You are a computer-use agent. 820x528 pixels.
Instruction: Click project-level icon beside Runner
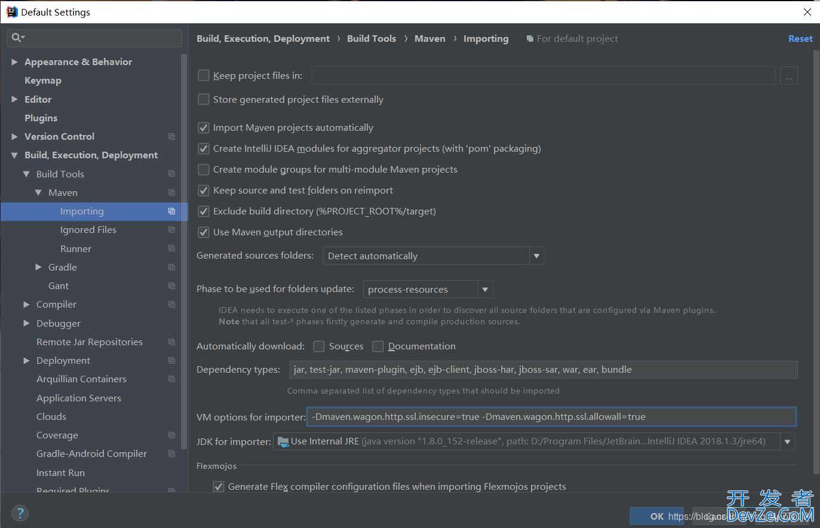171,248
